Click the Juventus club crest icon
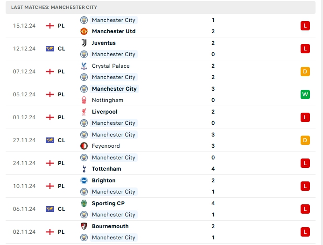This screenshot has width=323, height=245. tap(84, 43)
